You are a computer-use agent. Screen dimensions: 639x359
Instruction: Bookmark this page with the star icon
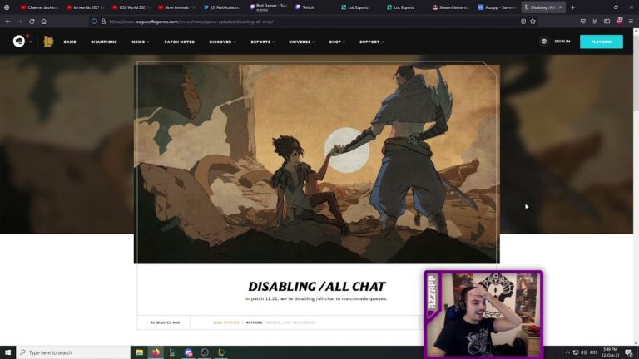pyautogui.click(x=532, y=22)
